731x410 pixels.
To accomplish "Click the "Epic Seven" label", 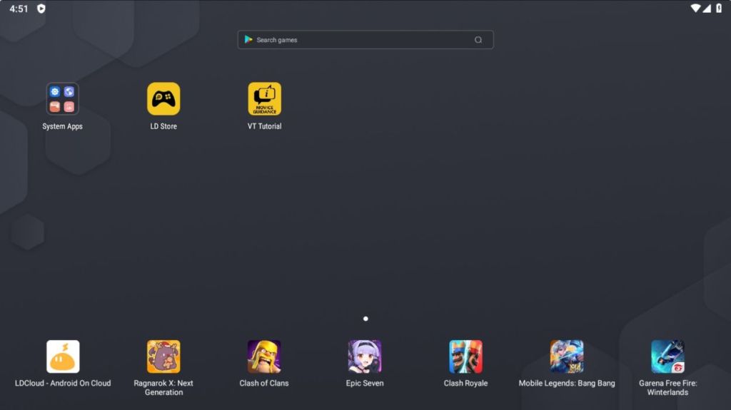I will tap(365, 383).
